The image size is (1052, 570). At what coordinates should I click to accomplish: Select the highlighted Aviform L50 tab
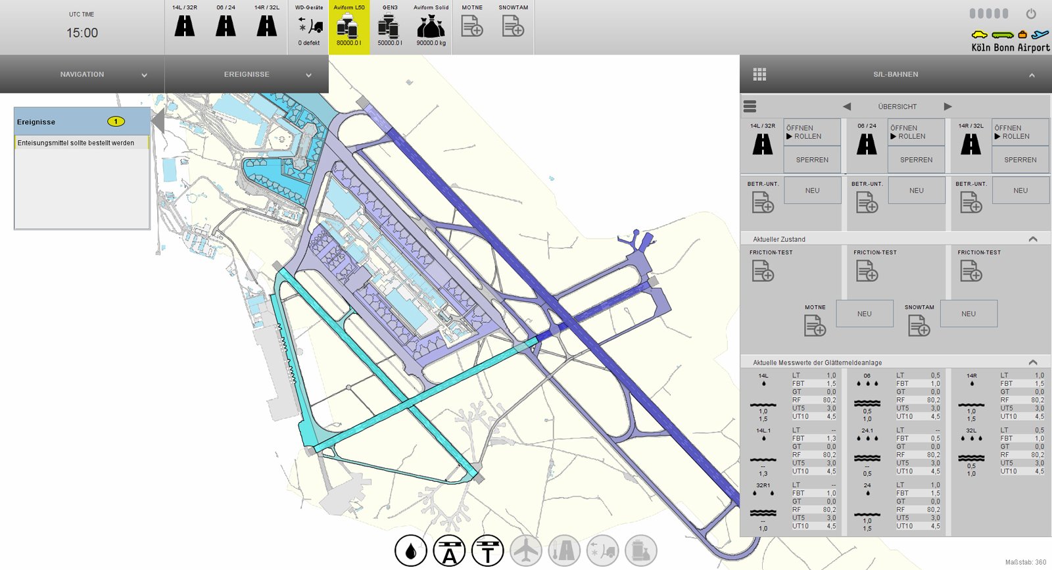coord(349,27)
